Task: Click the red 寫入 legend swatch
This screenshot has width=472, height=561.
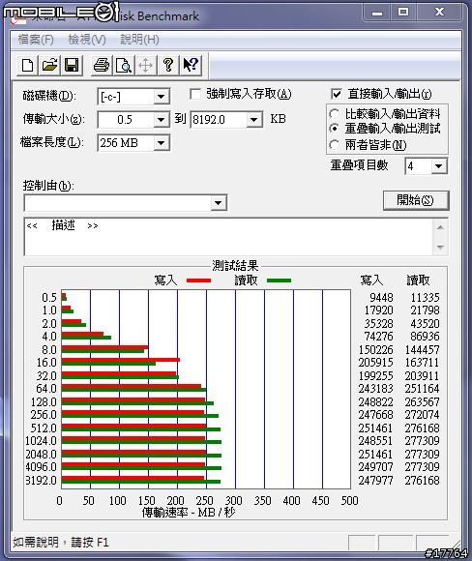Action: [x=198, y=280]
